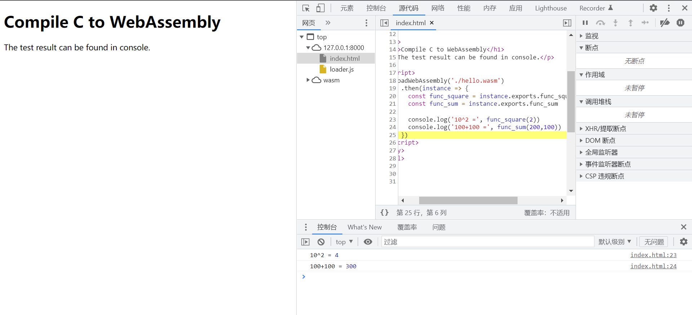This screenshot has width=692, height=315.
Task: Open the 覆盖率 drawer tab
Action: [407, 227]
